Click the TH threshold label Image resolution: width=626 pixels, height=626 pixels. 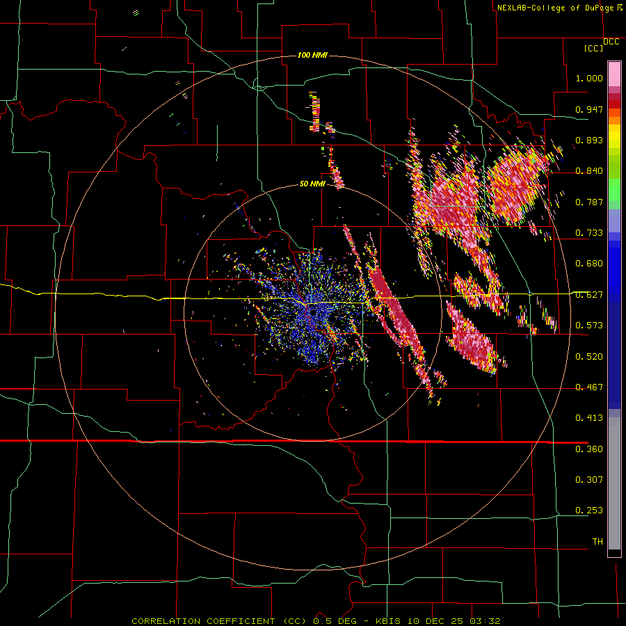597,542
